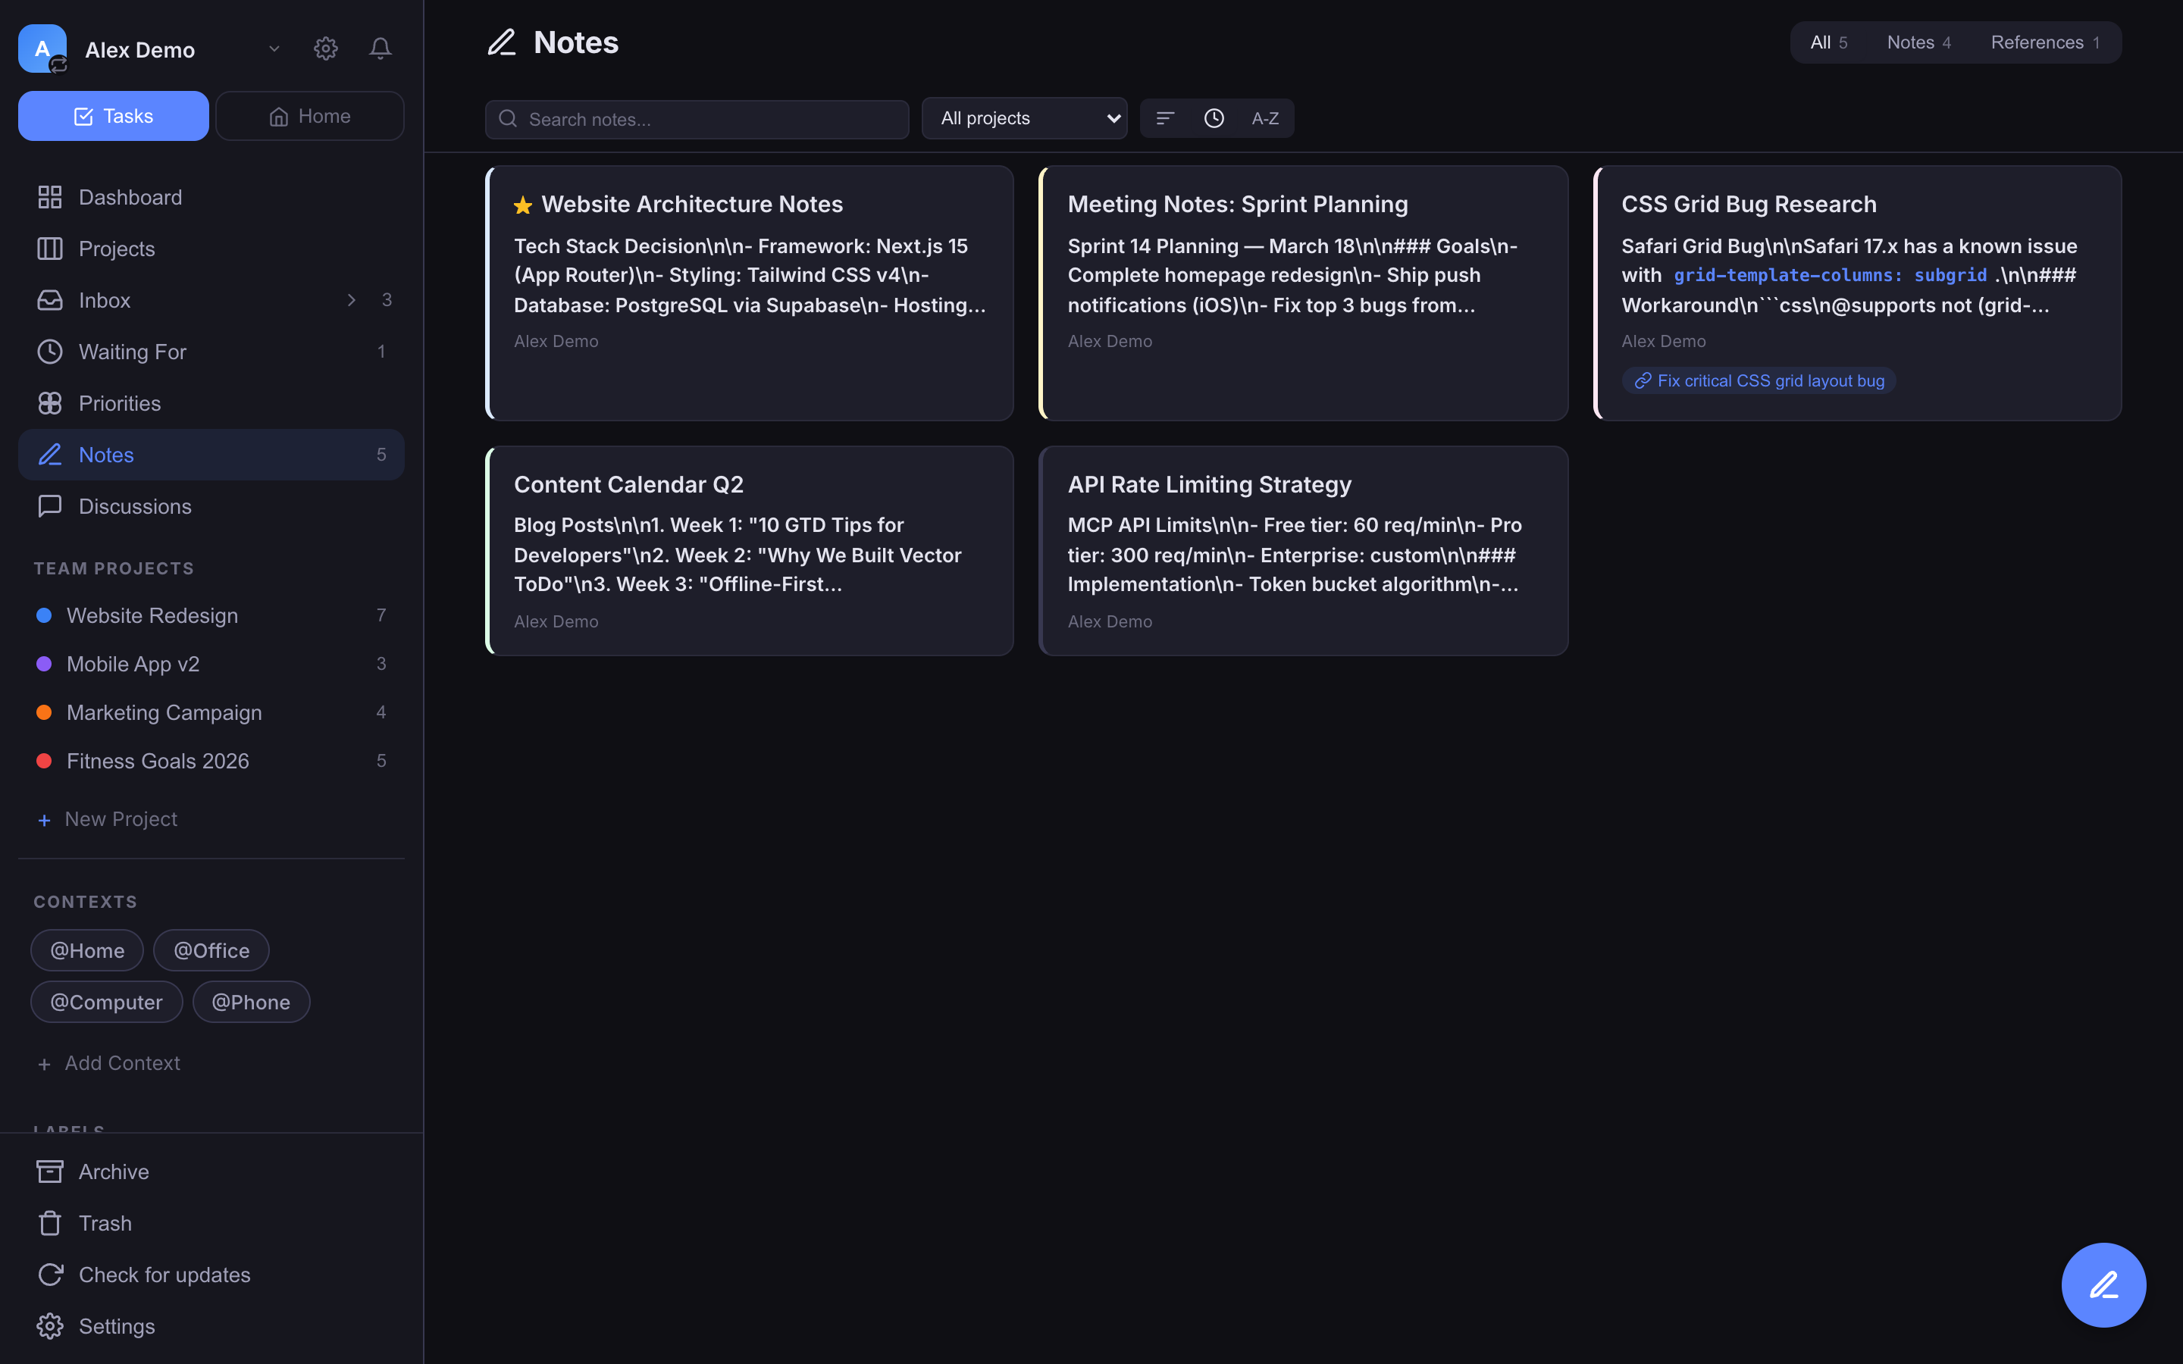Toggle the star on Website Architecture Notes

(522, 205)
